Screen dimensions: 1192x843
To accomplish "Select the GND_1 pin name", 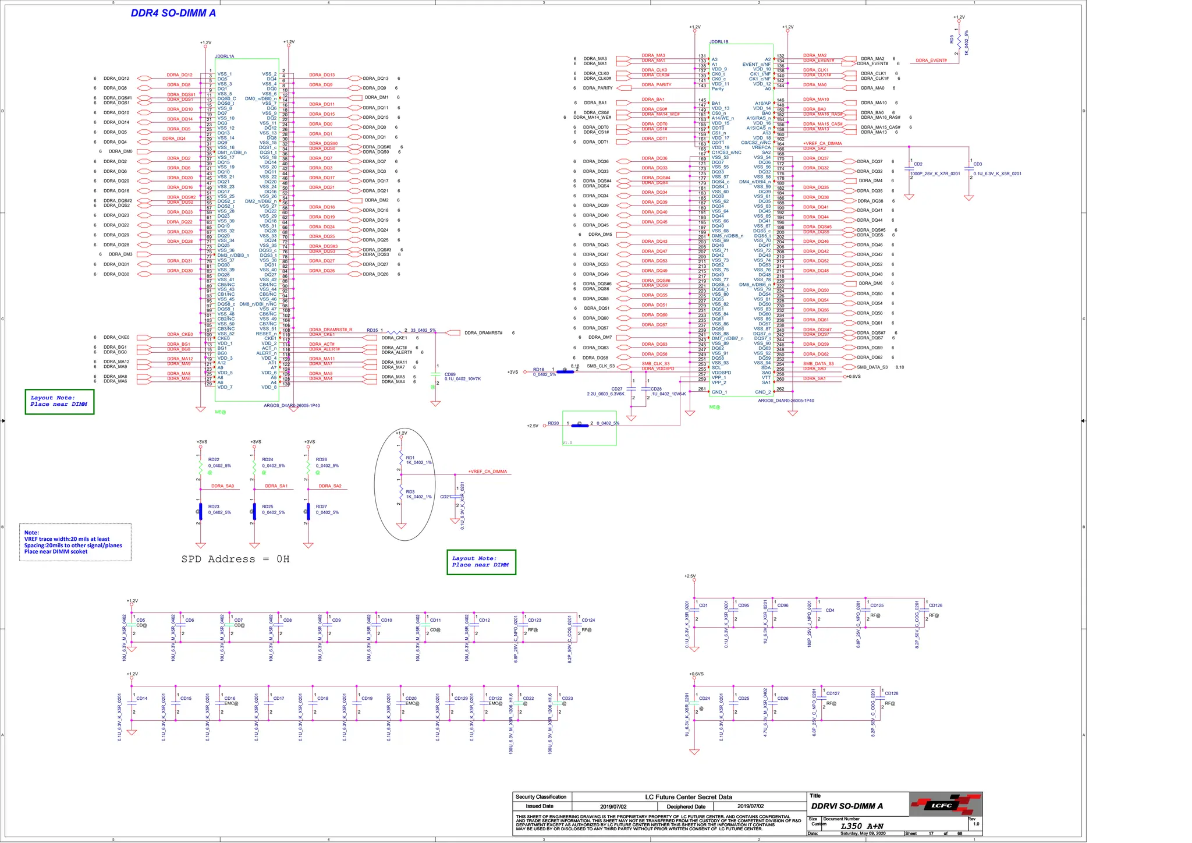I will (719, 392).
